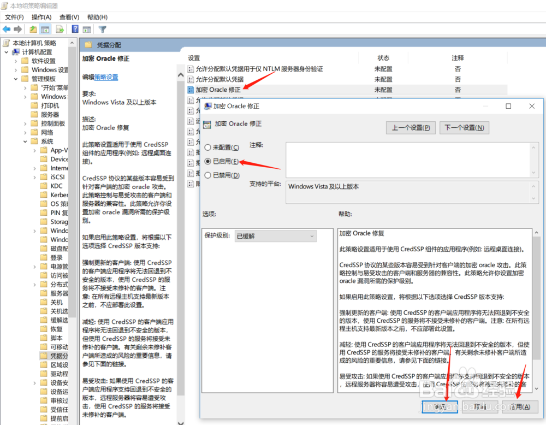Expand the iSCSI tree node

point(34,178)
